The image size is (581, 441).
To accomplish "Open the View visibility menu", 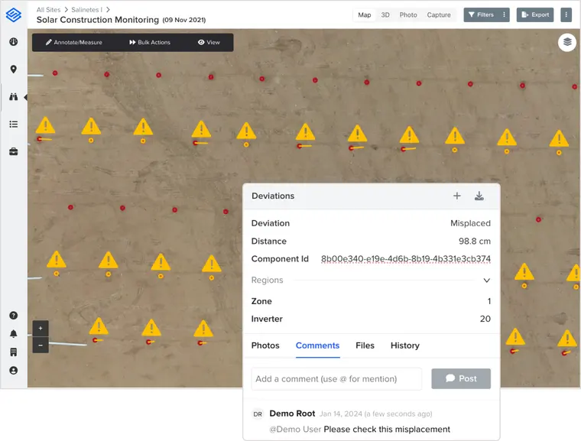I will click(209, 42).
